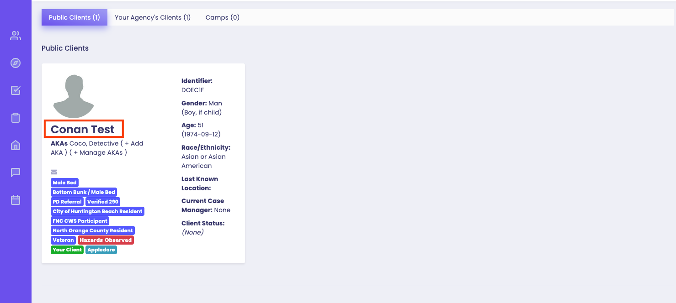676x303 pixels.
Task: Open the checkbox tasks sidebar icon
Action: [16, 90]
